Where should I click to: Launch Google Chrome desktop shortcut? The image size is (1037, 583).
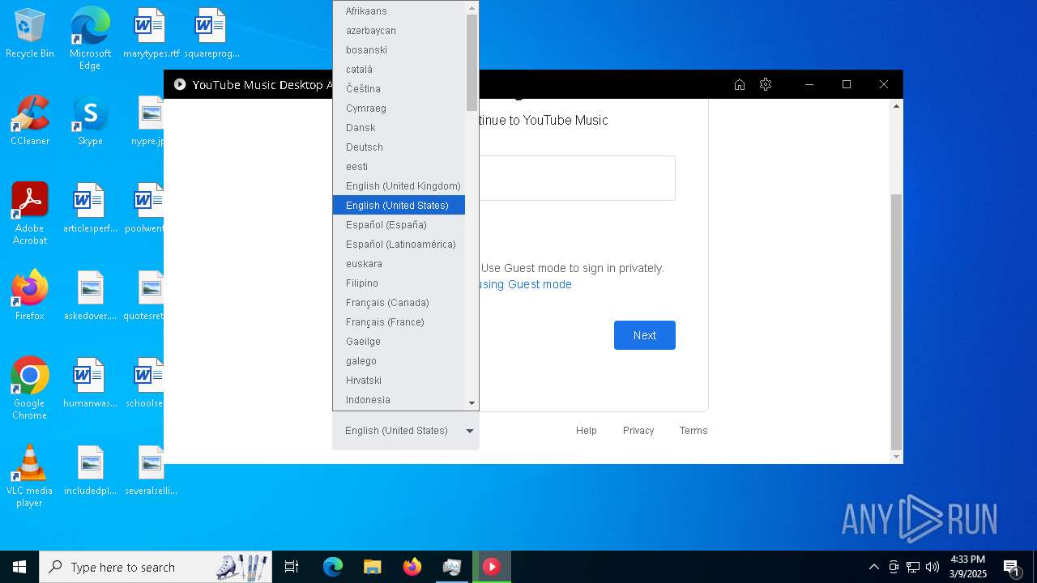30,389
